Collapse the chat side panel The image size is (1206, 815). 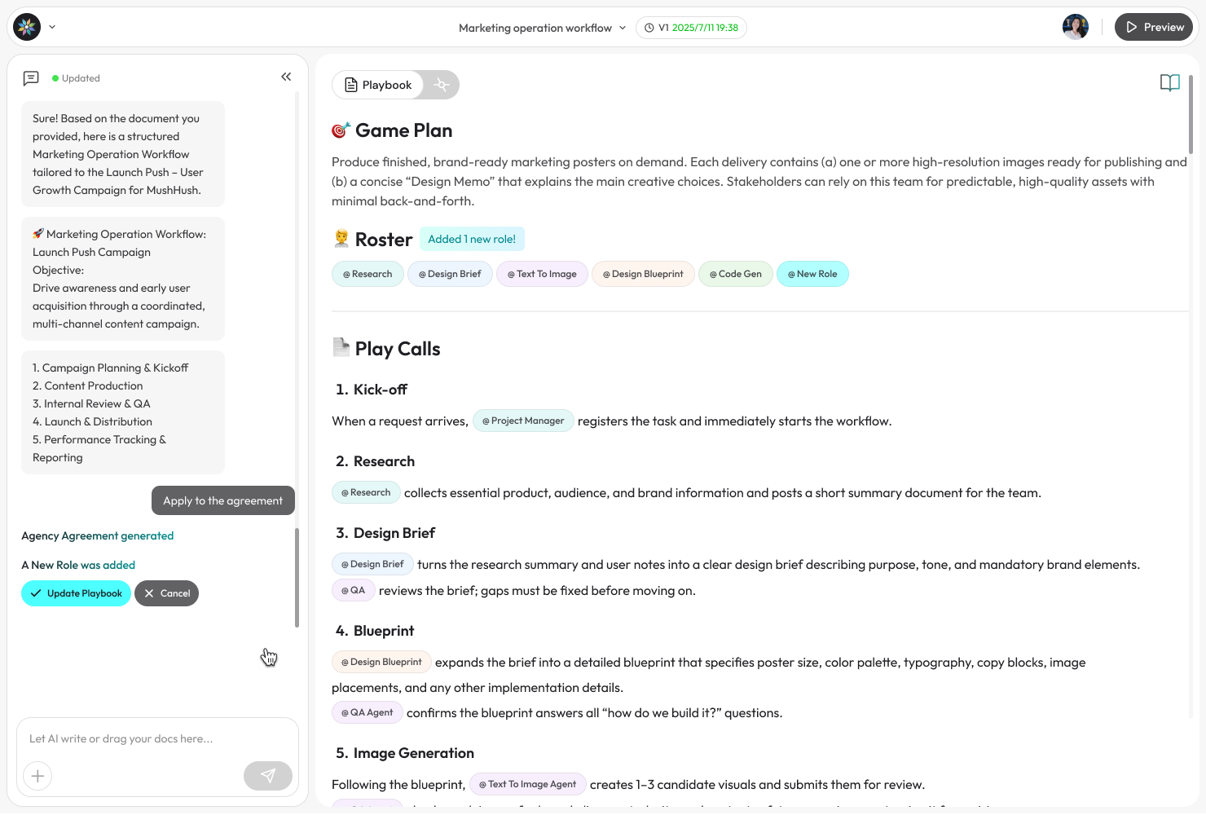pyautogui.click(x=286, y=77)
